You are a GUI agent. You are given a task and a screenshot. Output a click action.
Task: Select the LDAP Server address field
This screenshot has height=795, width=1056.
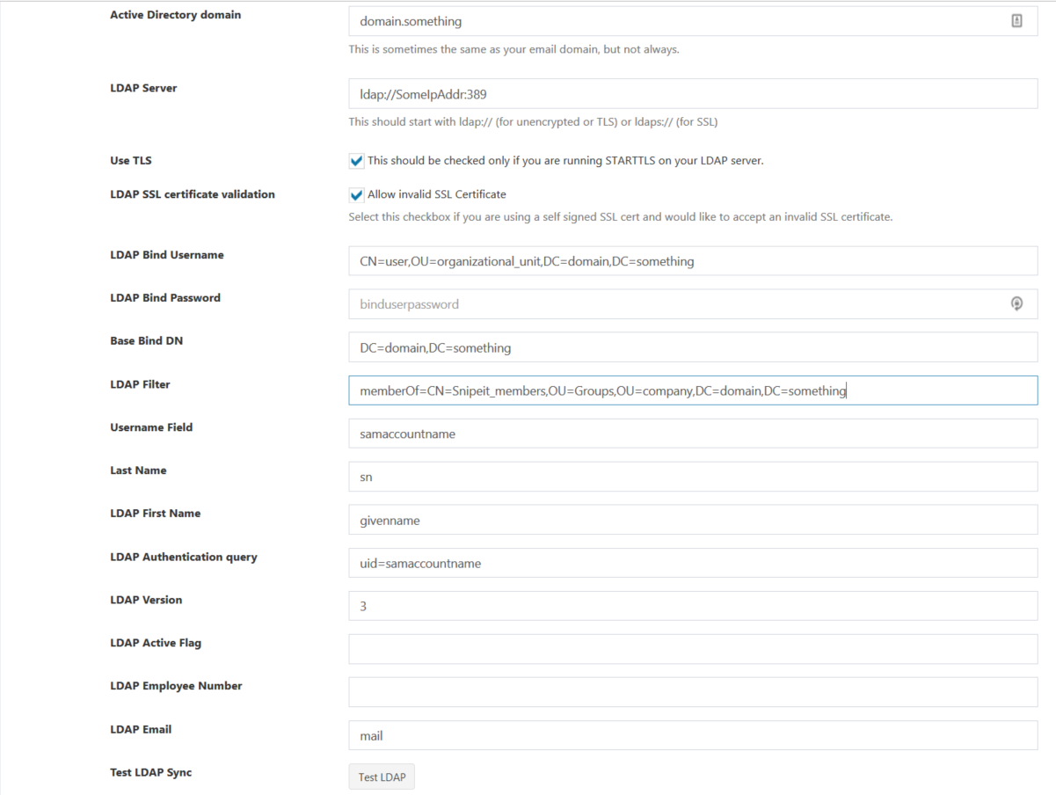point(615,93)
